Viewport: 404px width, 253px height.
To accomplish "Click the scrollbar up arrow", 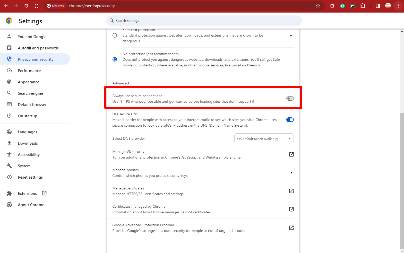I will [x=402, y=31].
